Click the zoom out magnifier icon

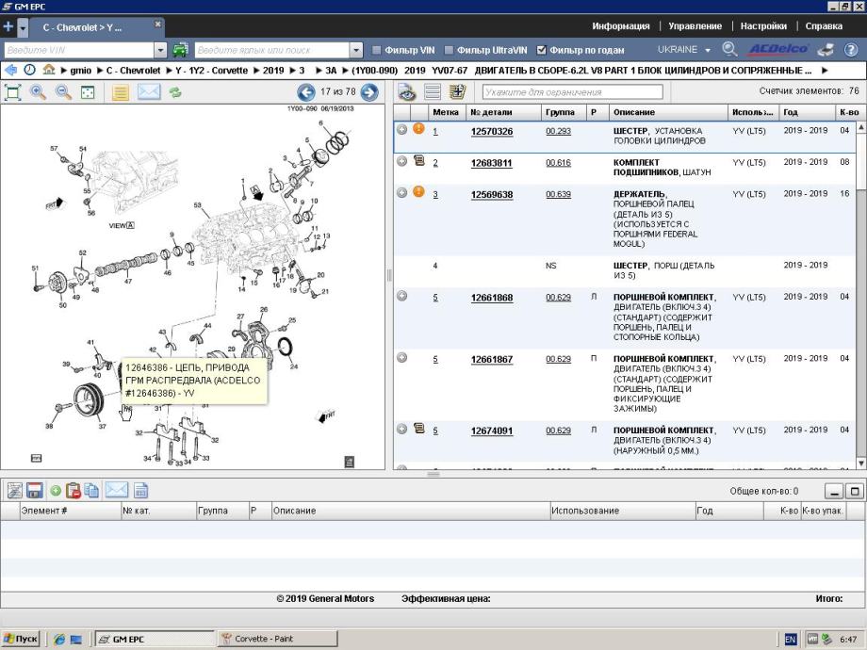tap(63, 92)
